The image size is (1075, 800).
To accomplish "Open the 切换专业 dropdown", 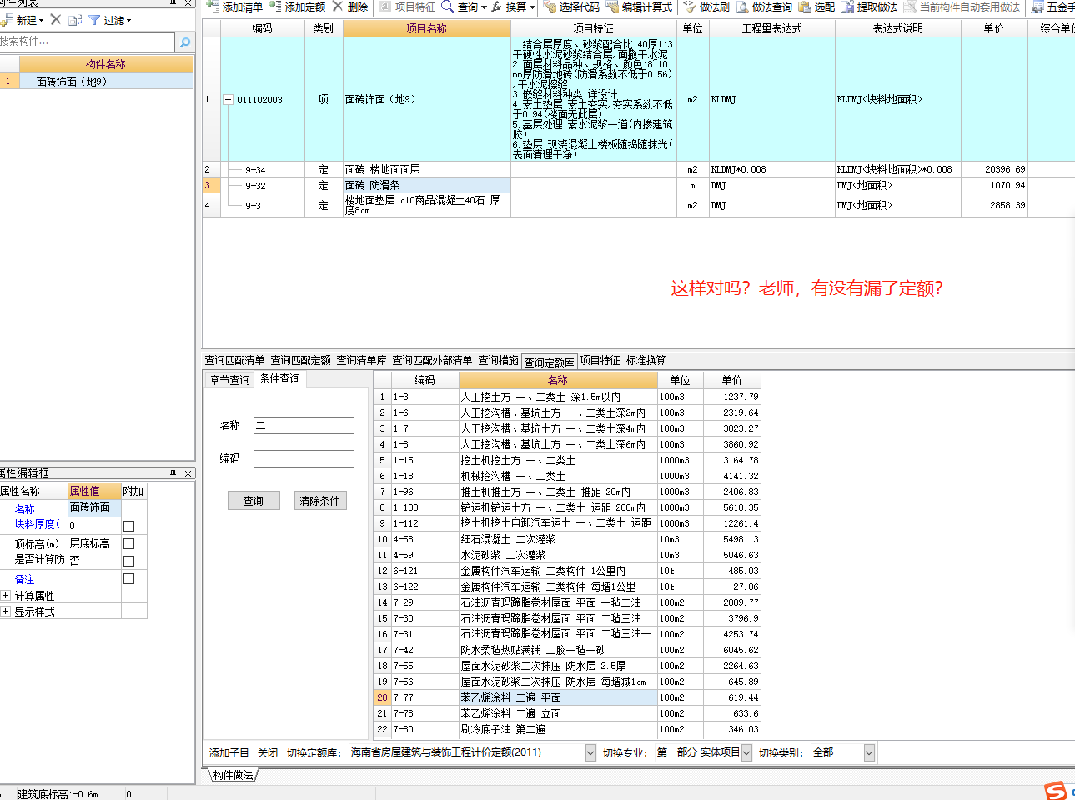I will 746,752.
